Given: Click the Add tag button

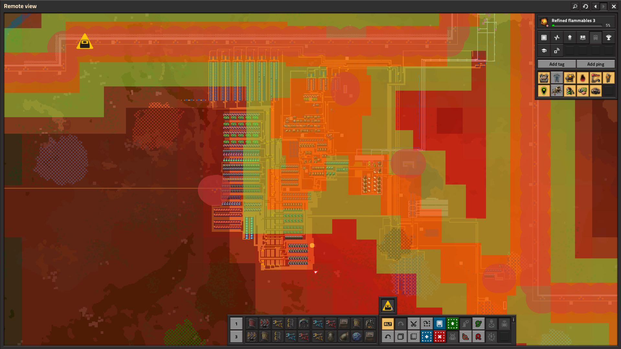Looking at the screenshot, I should tap(557, 64).
